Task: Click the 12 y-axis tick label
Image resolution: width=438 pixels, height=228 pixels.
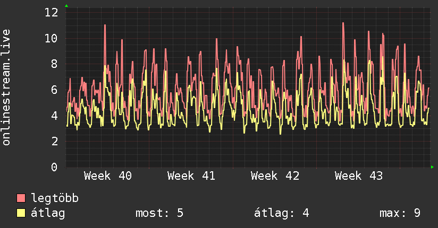Action: click(x=52, y=13)
